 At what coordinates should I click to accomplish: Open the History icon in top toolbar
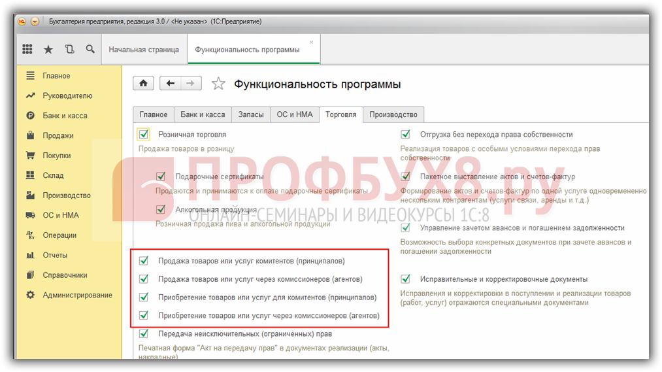(x=69, y=49)
